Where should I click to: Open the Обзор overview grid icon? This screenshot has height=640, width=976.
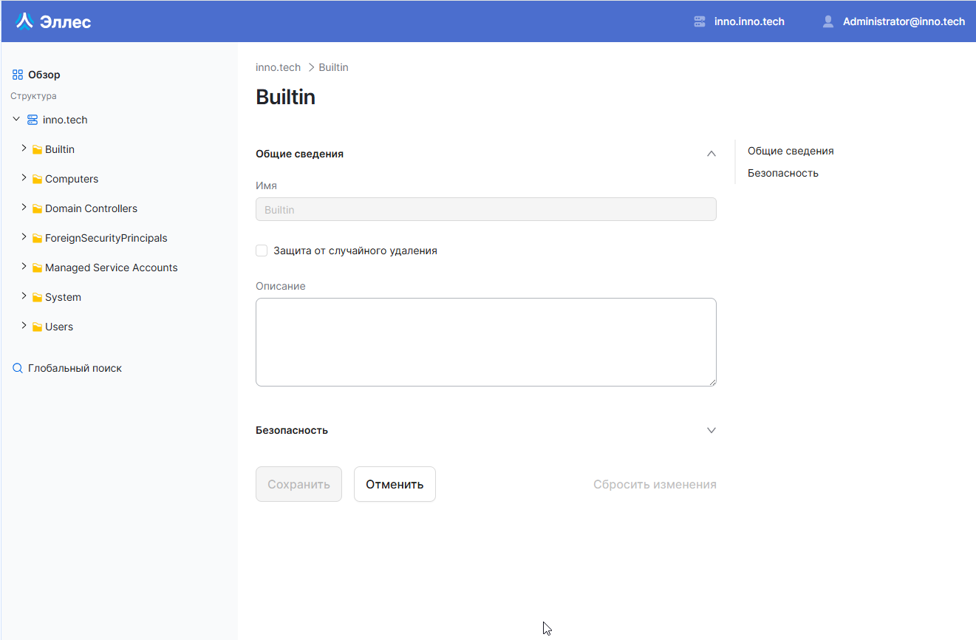point(16,74)
